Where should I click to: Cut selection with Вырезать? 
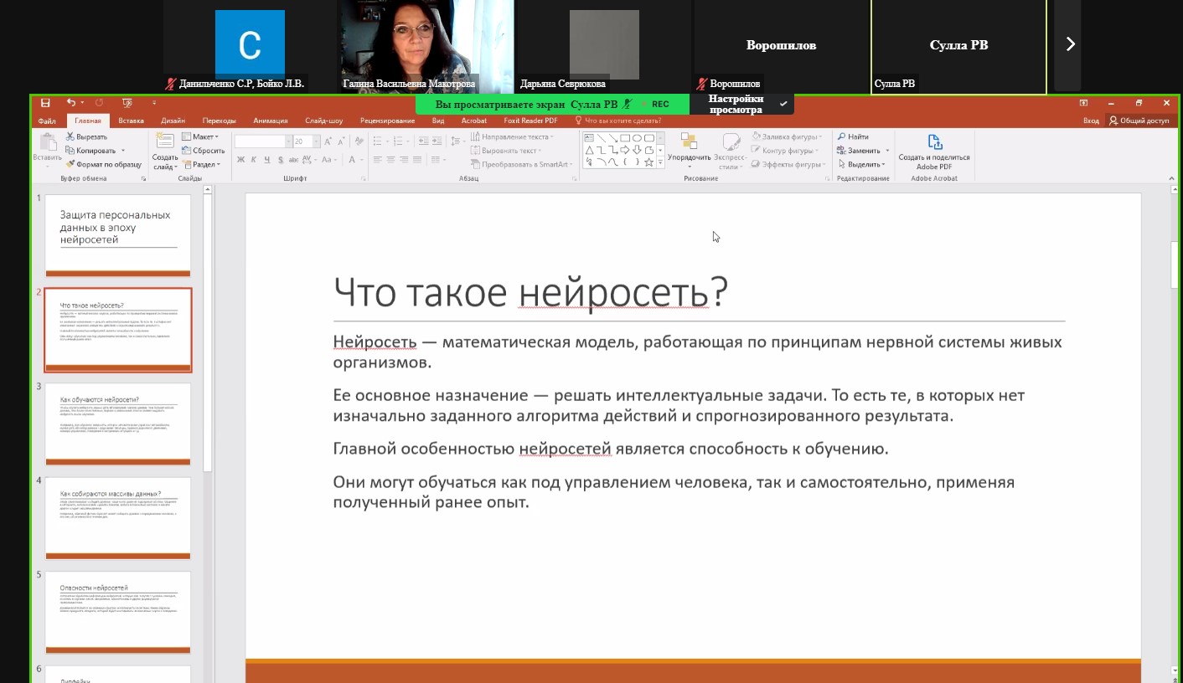click(86, 136)
